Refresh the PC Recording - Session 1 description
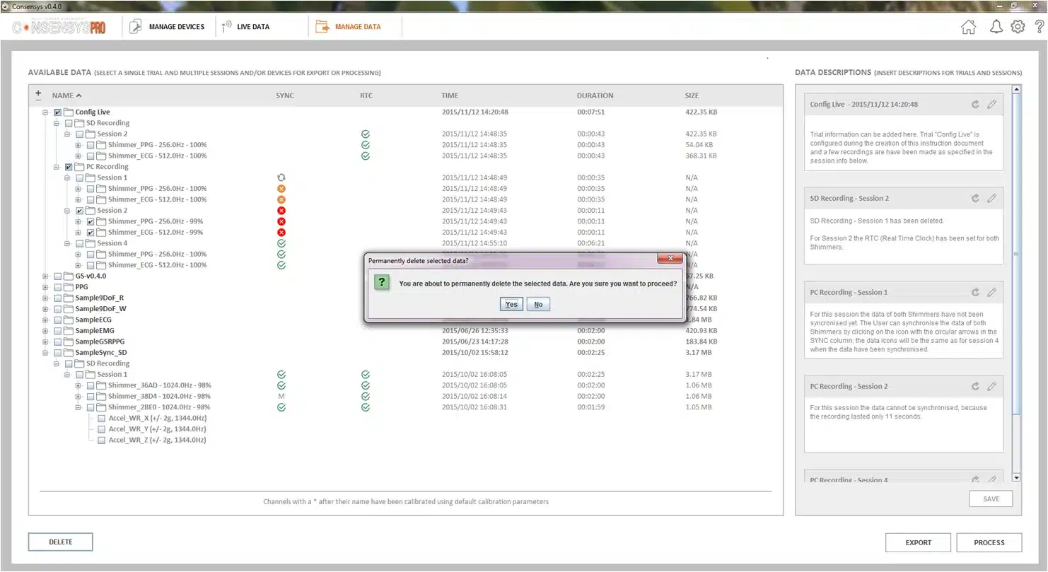This screenshot has height=572, width=1048. point(975,292)
